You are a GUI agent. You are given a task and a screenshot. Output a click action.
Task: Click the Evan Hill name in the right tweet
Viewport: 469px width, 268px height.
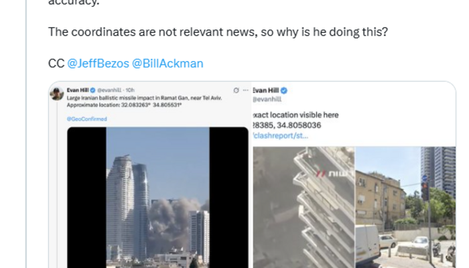click(266, 90)
